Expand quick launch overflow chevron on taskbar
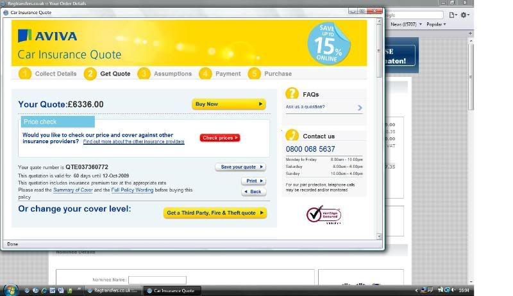 tap(79, 289)
